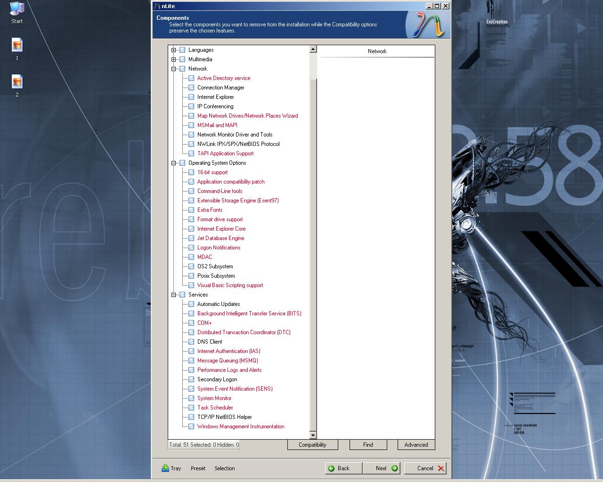The width and height of the screenshot is (603, 482).
Task: Collapse Operating System Options node
Action: (x=173, y=163)
